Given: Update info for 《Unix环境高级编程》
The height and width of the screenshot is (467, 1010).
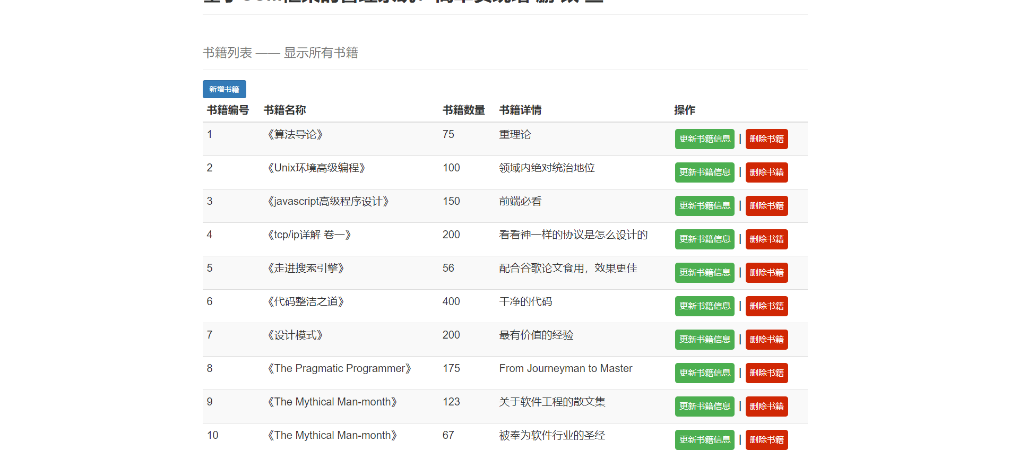Looking at the screenshot, I should (x=704, y=172).
